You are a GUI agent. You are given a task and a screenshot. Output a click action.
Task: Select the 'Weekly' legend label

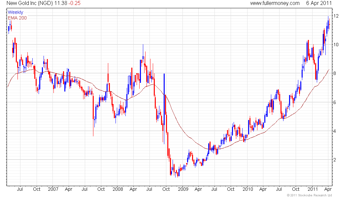[16, 12]
